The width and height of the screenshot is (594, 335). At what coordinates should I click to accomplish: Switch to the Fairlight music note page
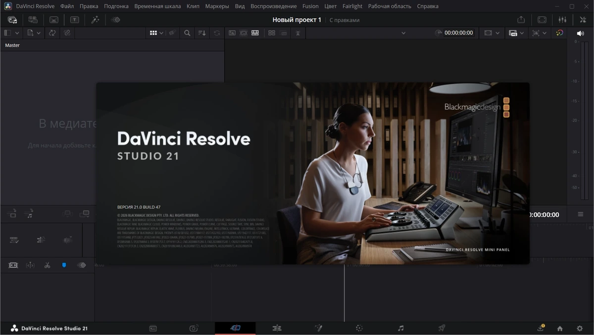coord(401,328)
